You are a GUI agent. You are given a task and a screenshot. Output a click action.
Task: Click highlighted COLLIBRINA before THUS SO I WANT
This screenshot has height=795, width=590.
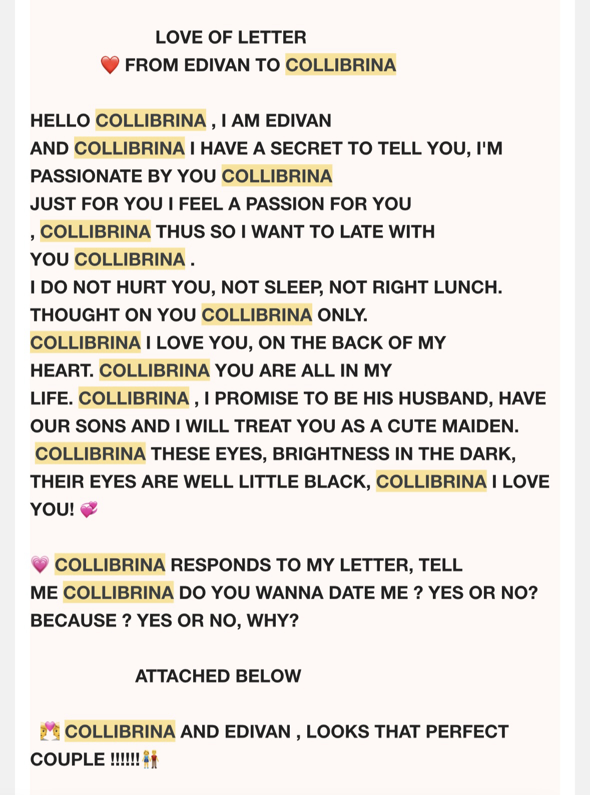point(95,232)
